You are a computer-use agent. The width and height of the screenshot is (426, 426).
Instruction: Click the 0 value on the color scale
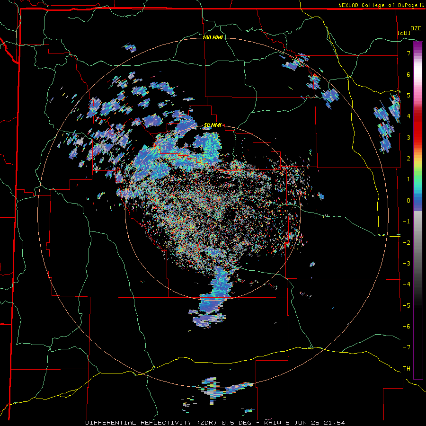pyautogui.click(x=408, y=201)
